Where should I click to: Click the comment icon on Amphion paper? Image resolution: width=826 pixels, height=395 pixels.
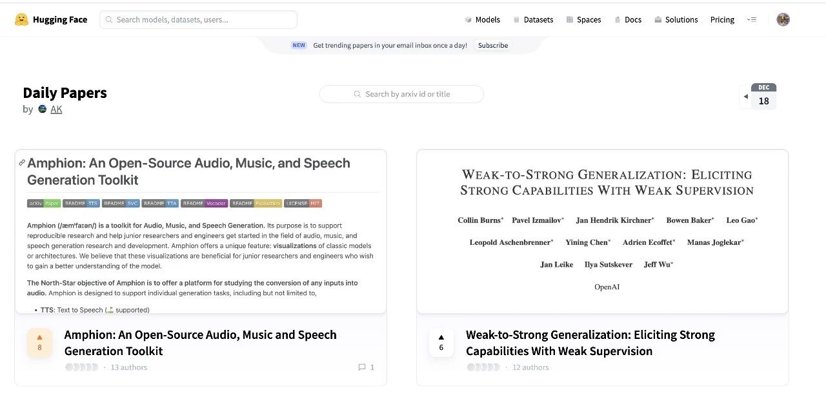(362, 367)
